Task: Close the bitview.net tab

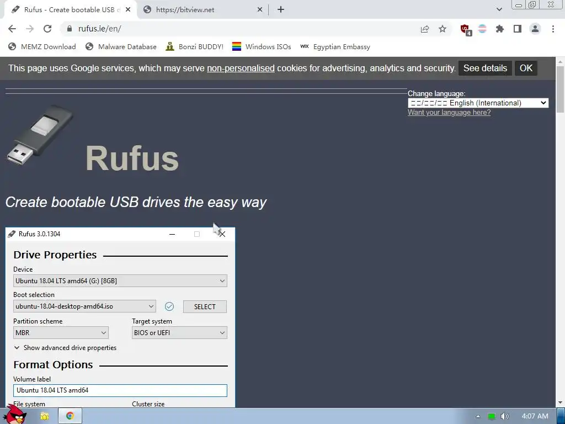Action: (x=260, y=10)
